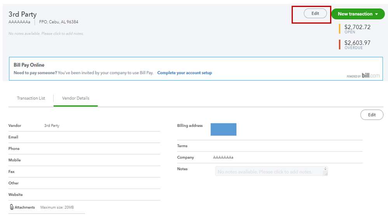The width and height of the screenshot is (388, 218).
Task: Click the Edit button beside New transaction
Action: tap(315, 14)
